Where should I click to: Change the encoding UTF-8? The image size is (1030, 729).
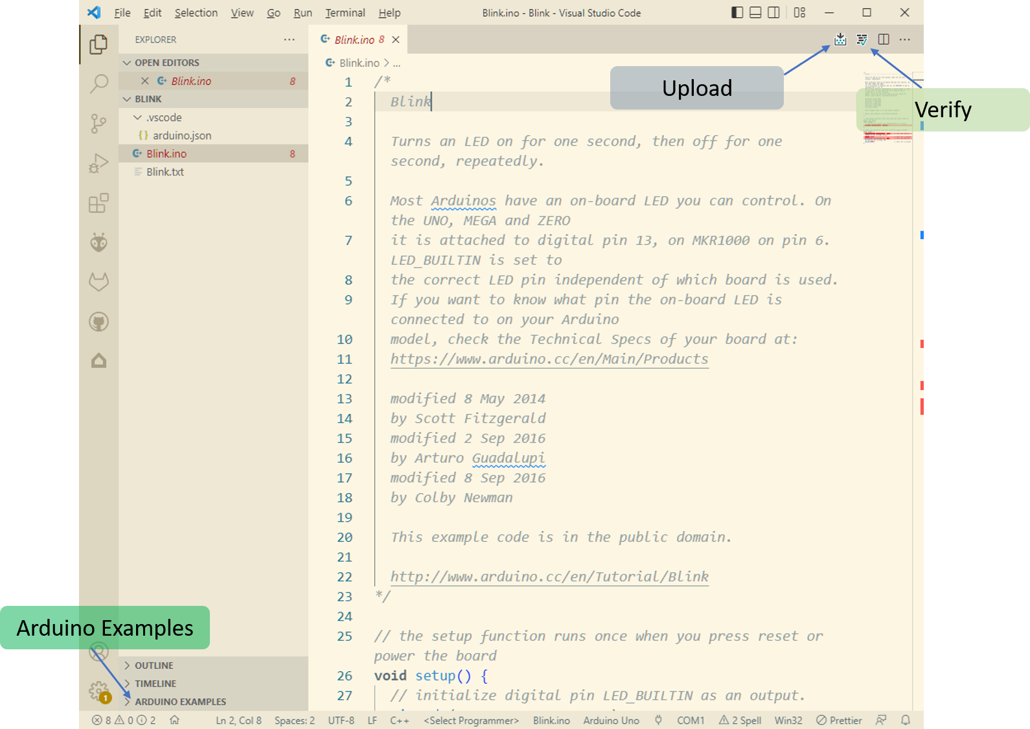[x=341, y=720]
